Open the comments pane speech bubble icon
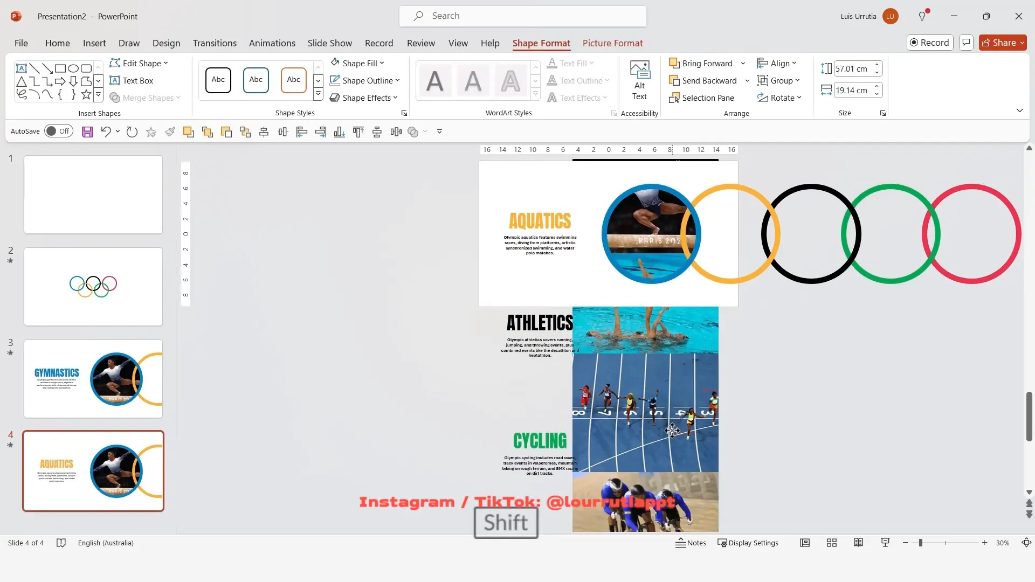The width and height of the screenshot is (1035, 582). pos(966,43)
